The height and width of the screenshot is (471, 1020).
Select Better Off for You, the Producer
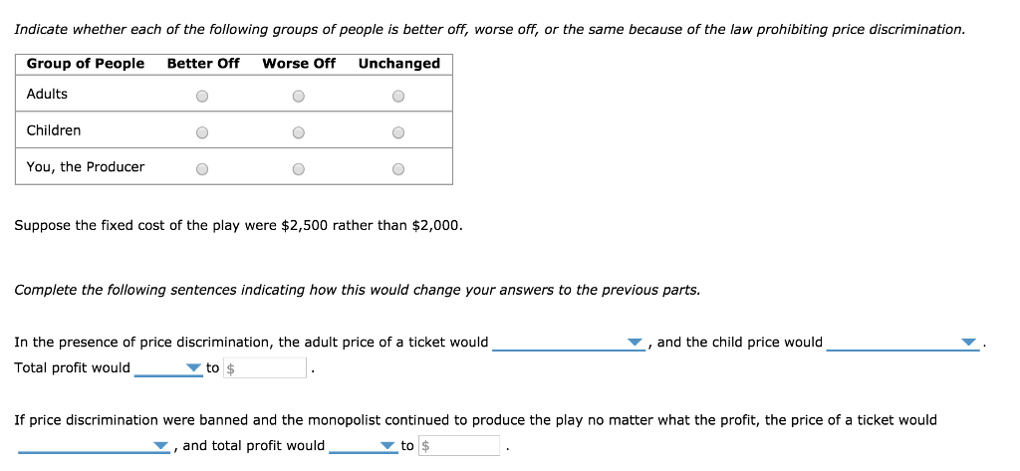[202, 169]
